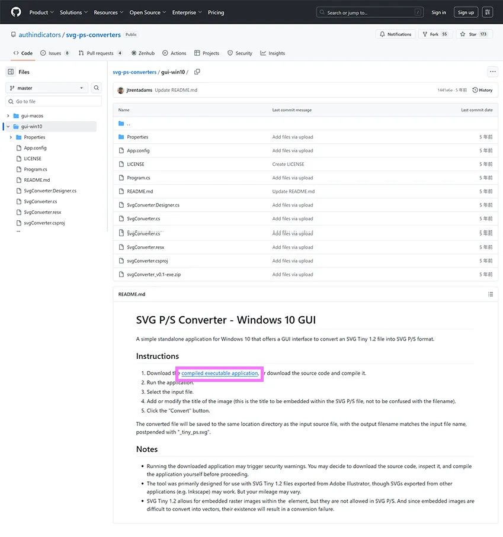Collapse the Files side panel icon

tap(11, 72)
